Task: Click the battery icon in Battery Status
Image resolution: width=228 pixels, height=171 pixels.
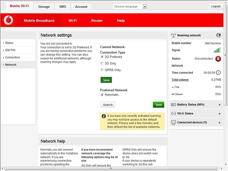Action: coord(173,105)
